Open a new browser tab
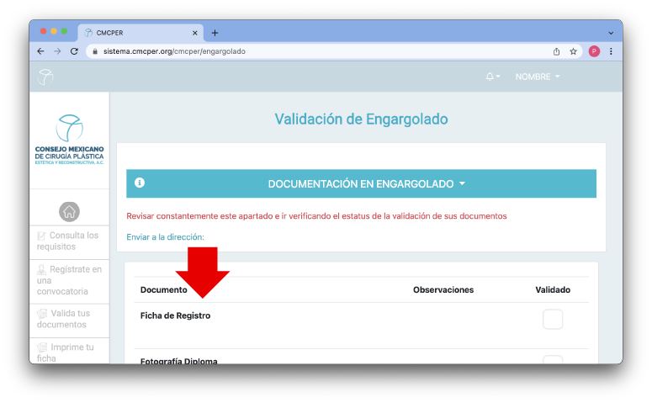The height and width of the screenshot is (403, 652). (215, 33)
